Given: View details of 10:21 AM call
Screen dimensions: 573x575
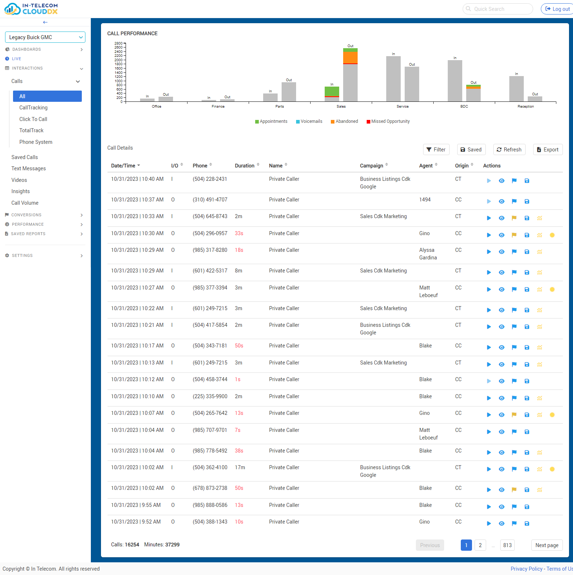Looking at the screenshot, I should click(x=501, y=327).
